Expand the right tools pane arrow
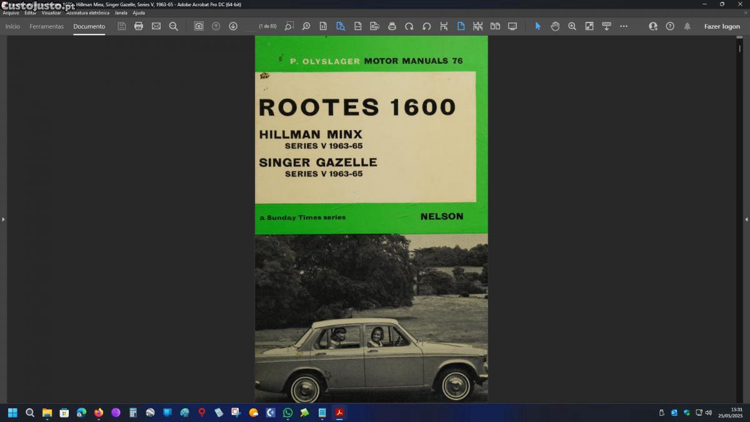 point(746,219)
